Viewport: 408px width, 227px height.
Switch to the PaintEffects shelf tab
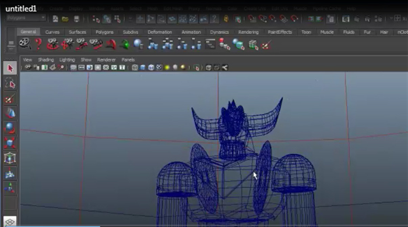pos(280,32)
